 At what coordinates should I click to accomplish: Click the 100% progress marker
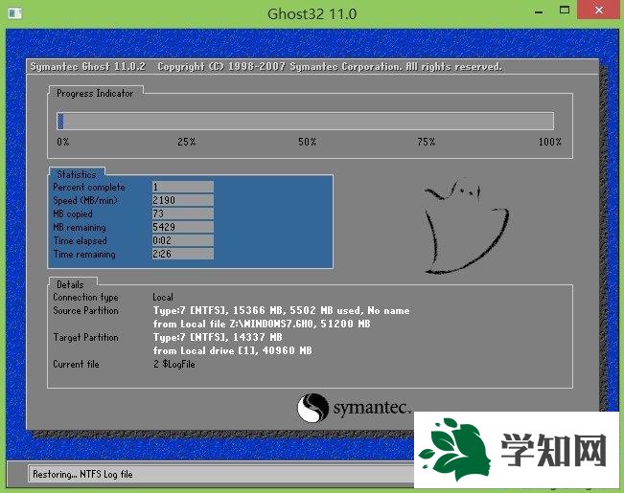point(549,142)
